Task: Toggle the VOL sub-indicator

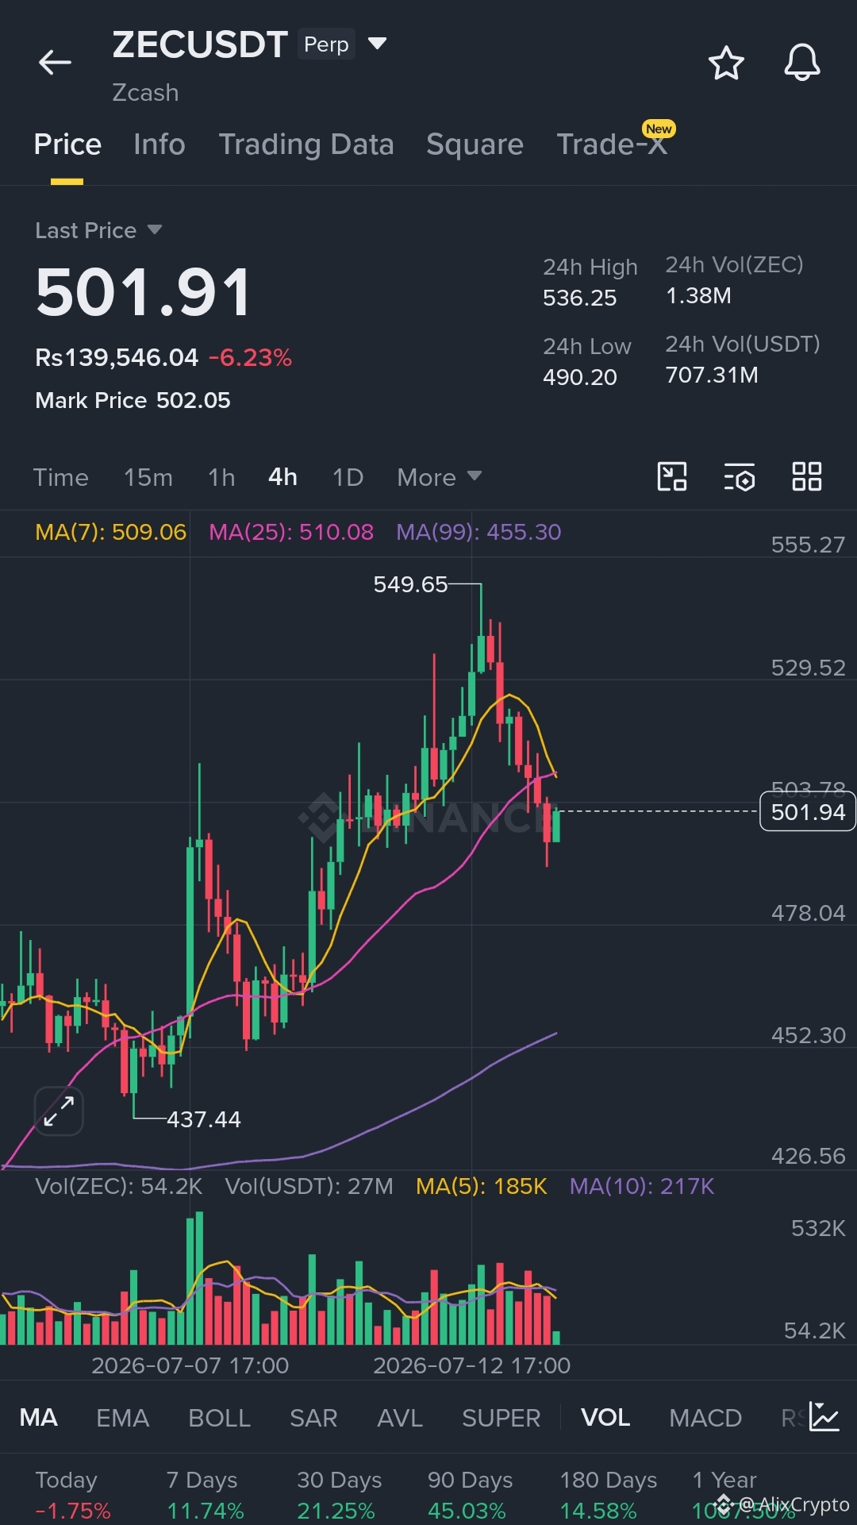Action: 605,1418
